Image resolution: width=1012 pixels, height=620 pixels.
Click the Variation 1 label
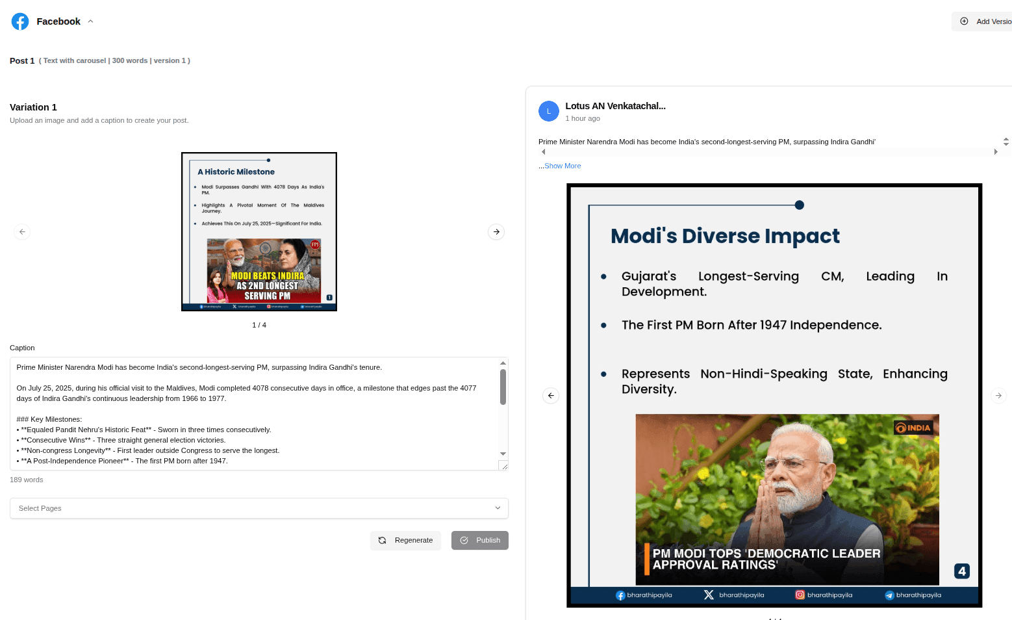[32, 107]
